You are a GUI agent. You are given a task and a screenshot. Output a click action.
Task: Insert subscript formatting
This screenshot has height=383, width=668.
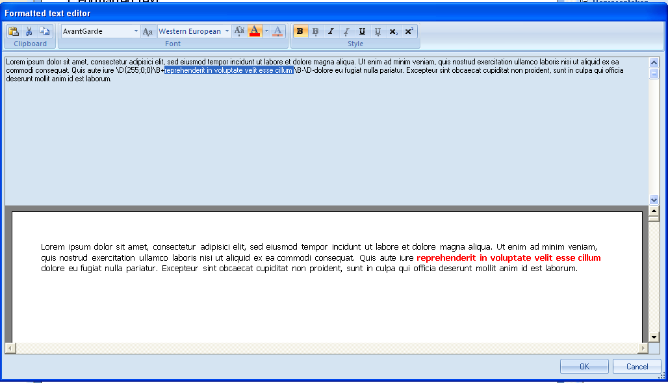click(393, 31)
